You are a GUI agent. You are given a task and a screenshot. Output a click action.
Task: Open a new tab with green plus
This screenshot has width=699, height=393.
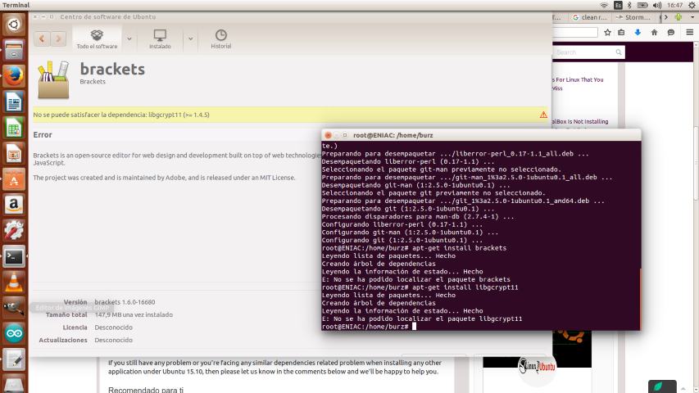[678, 17]
